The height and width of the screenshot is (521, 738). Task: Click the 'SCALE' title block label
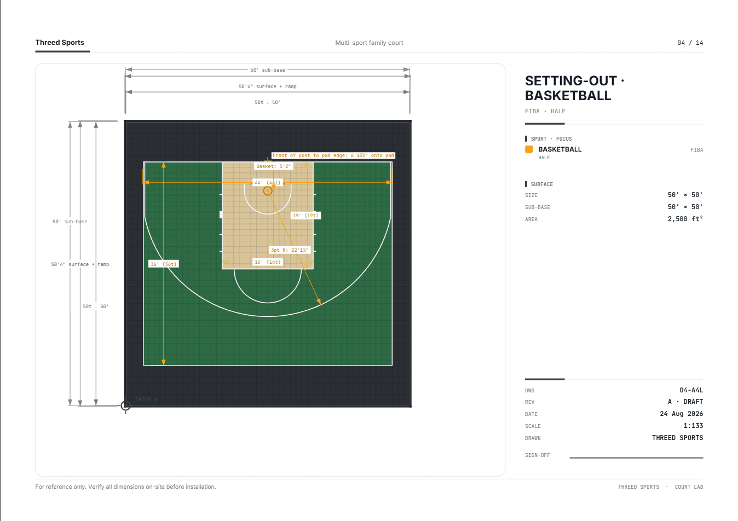533,426
